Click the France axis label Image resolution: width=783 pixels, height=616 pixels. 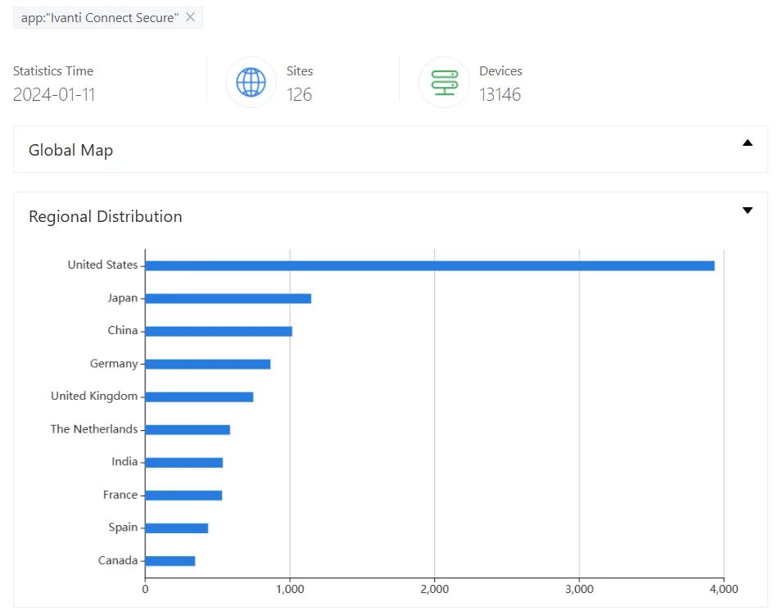[120, 495]
